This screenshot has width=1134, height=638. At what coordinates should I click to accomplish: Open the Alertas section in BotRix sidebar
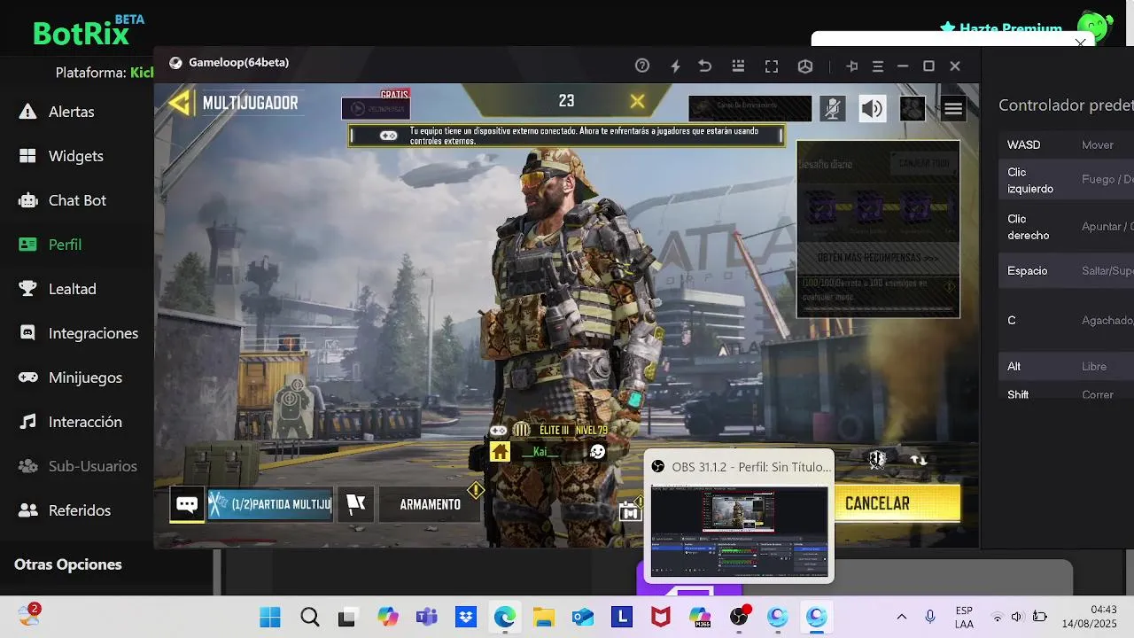(x=71, y=112)
